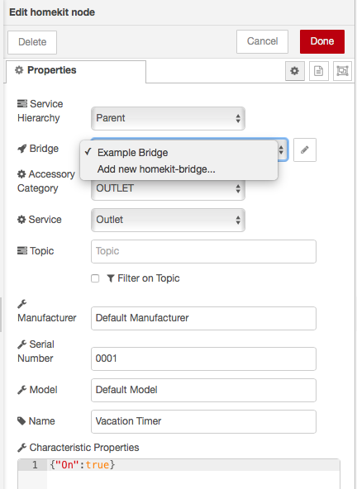Edit bridge with pencil icon
This screenshot has width=357, height=489.
point(305,150)
